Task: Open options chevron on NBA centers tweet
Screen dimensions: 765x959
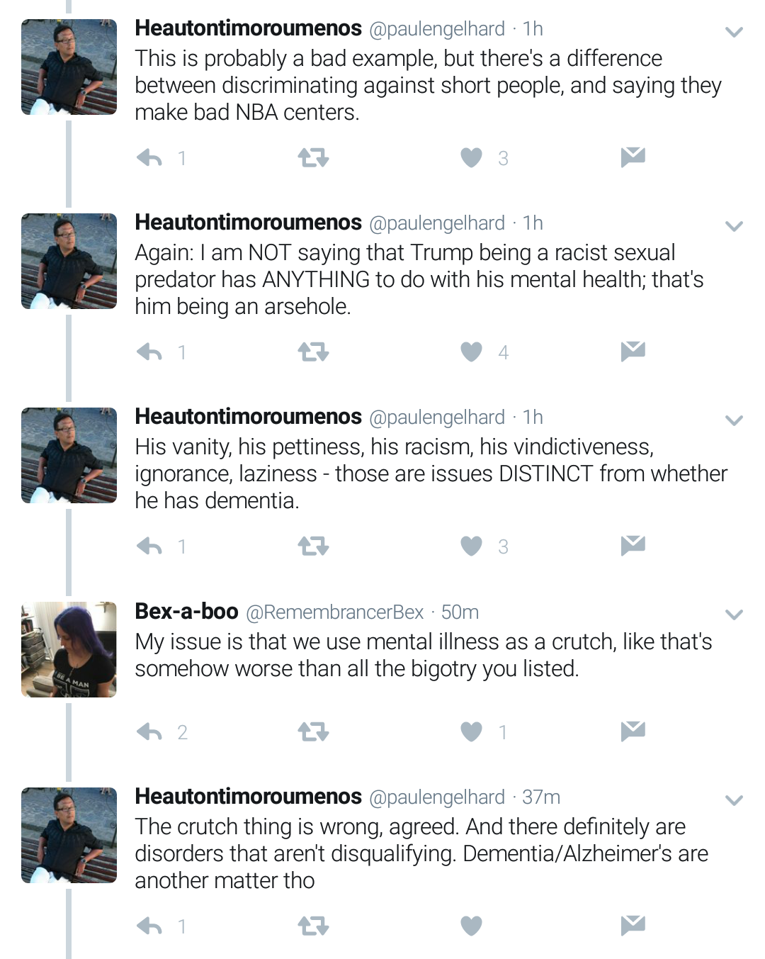Action: (x=734, y=32)
